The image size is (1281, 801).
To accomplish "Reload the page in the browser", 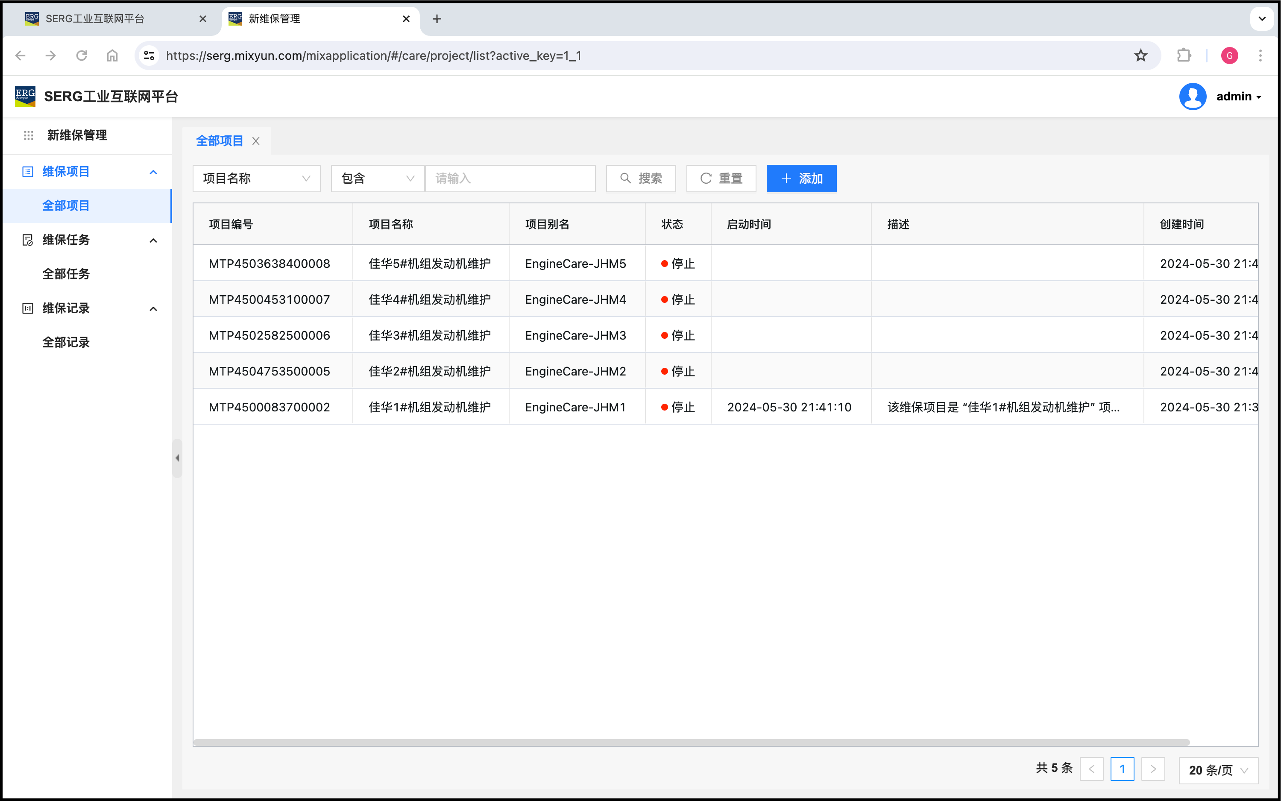I will point(82,56).
